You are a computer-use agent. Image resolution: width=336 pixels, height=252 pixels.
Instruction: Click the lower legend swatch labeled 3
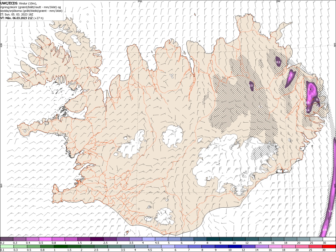114,246
